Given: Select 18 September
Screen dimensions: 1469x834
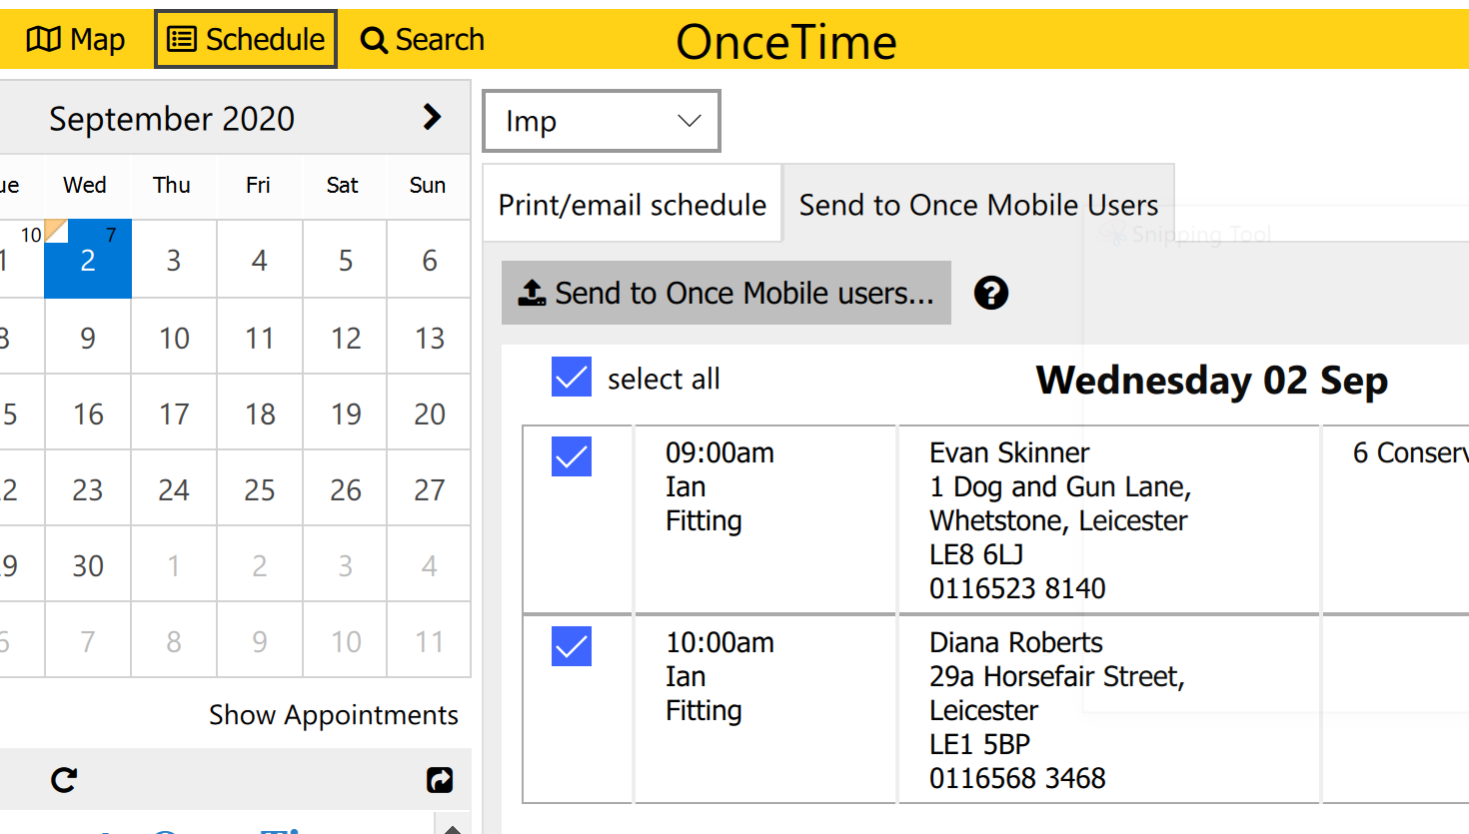Looking at the screenshot, I should [x=260, y=414].
